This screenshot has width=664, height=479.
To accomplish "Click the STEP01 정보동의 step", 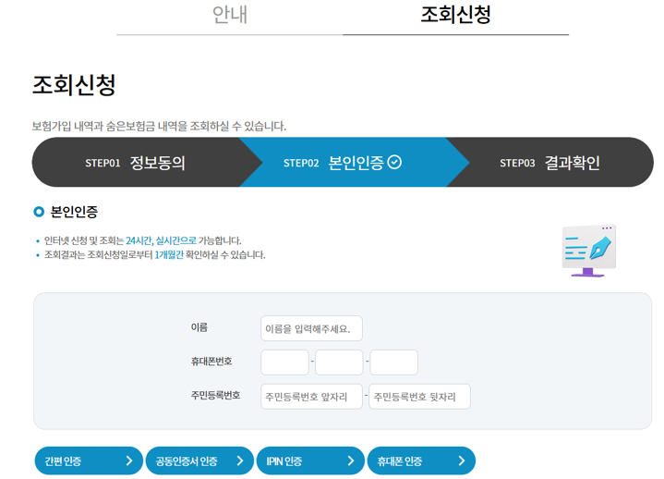I will click(x=136, y=163).
